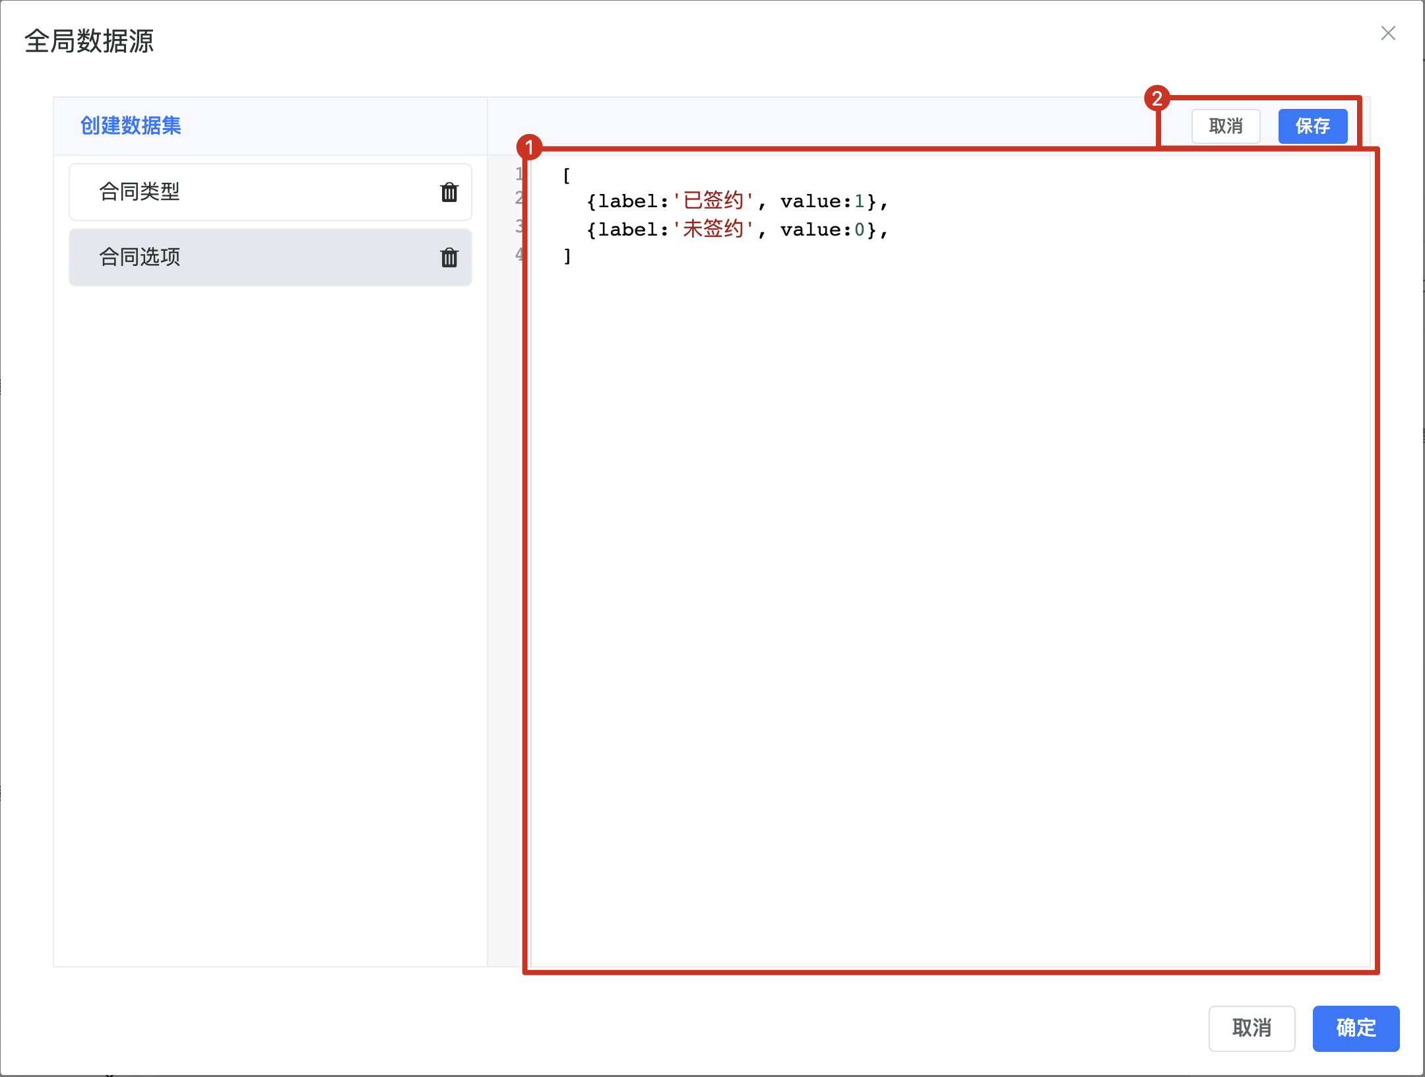The image size is (1425, 1077).
Task: Click the opening bracket on line 1
Action: 566,175
